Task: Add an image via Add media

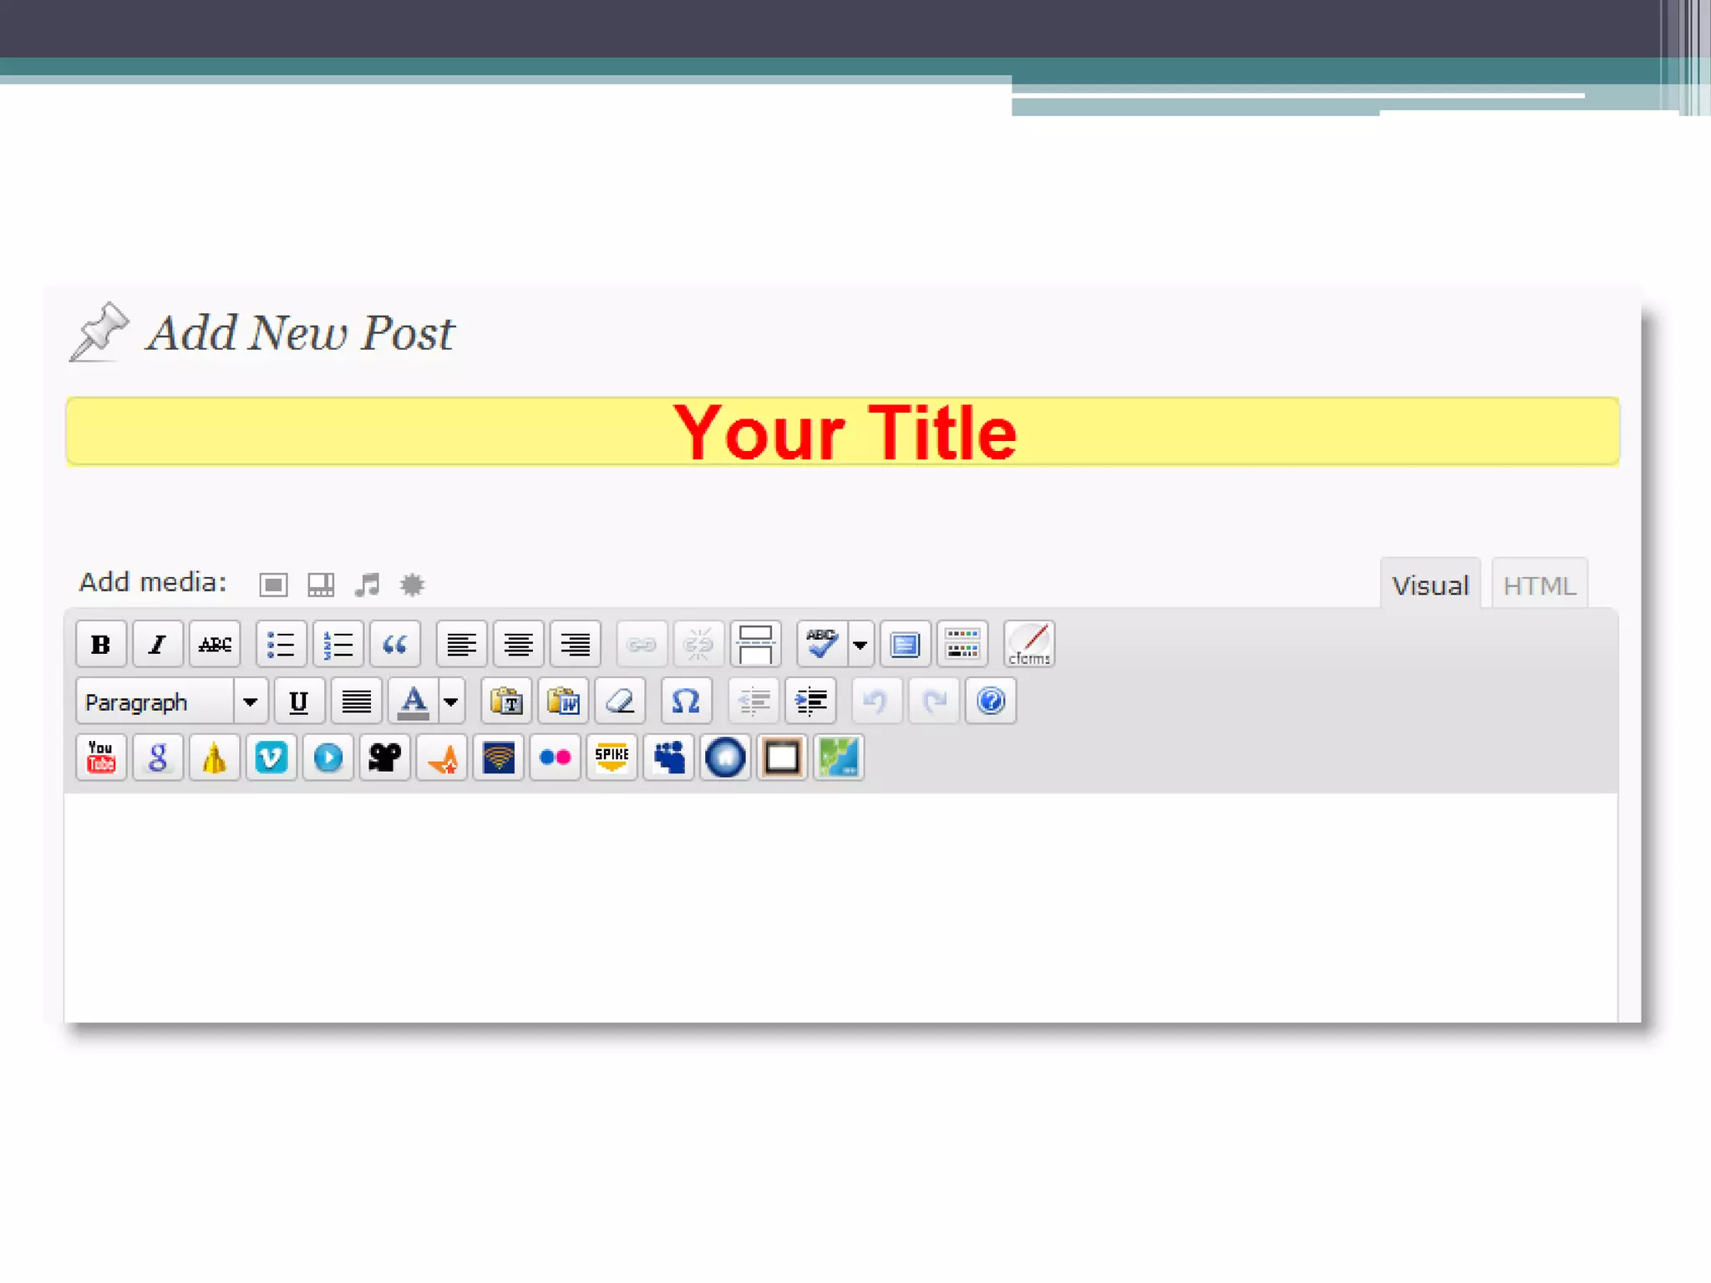Action: (273, 585)
